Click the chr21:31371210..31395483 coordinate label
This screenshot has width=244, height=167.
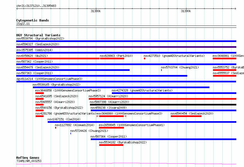point(36,6)
